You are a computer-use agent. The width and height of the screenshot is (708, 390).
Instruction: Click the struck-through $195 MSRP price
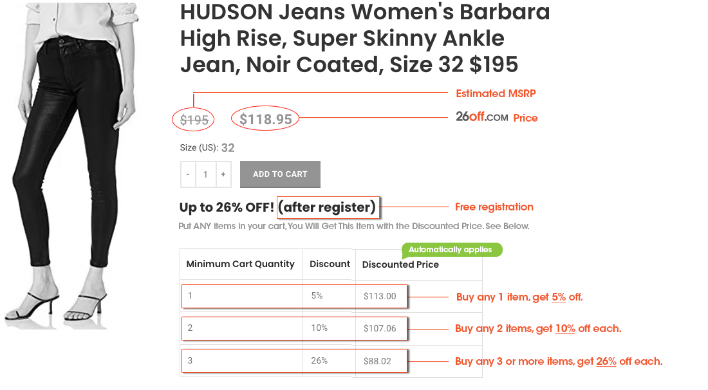pos(194,120)
